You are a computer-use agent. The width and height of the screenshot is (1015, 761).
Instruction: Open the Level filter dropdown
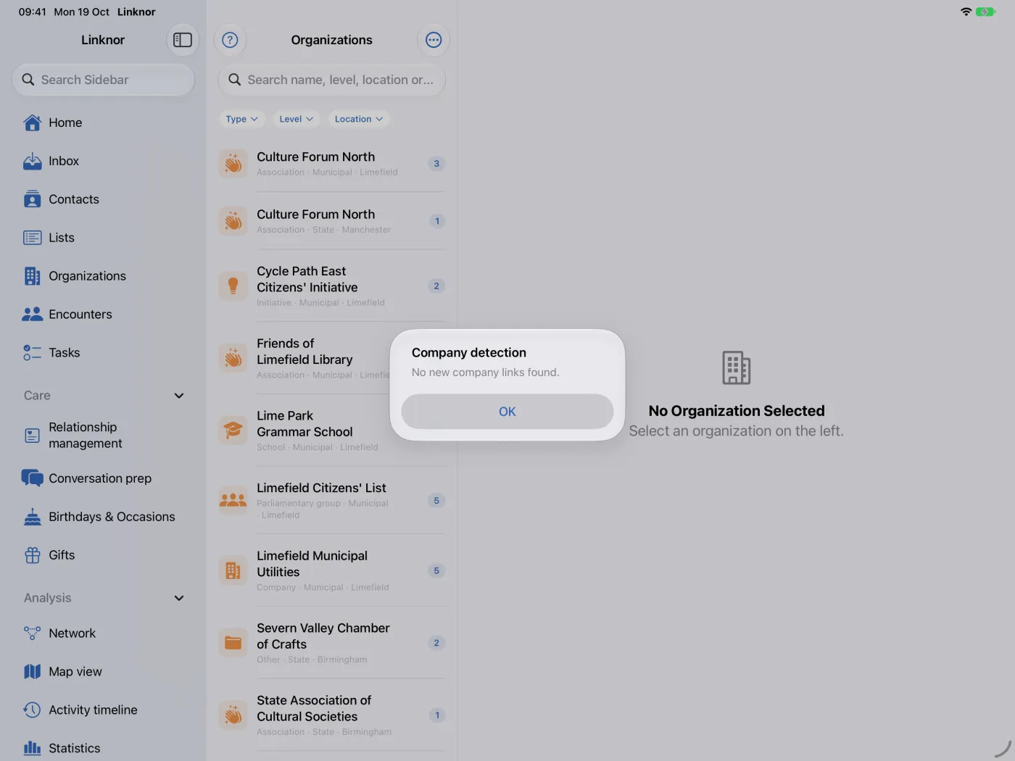click(296, 119)
